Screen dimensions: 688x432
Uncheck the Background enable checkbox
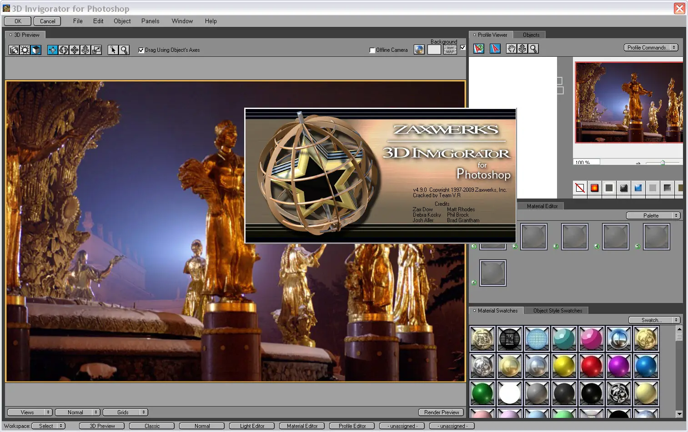coord(462,47)
